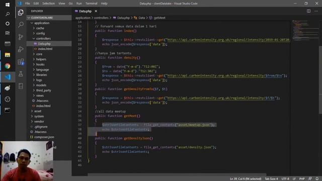
Task: Click the feedback icon in status bar
Action: coord(310,179)
